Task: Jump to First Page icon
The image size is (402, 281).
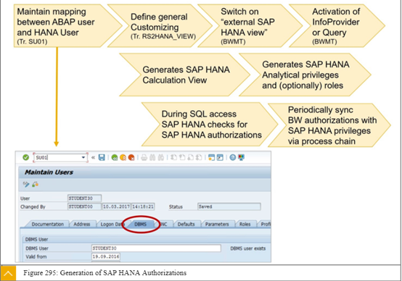Action: click(173, 157)
